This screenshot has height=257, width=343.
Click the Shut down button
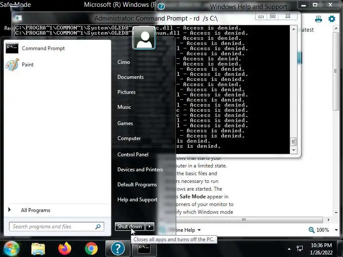pyautogui.click(x=130, y=227)
